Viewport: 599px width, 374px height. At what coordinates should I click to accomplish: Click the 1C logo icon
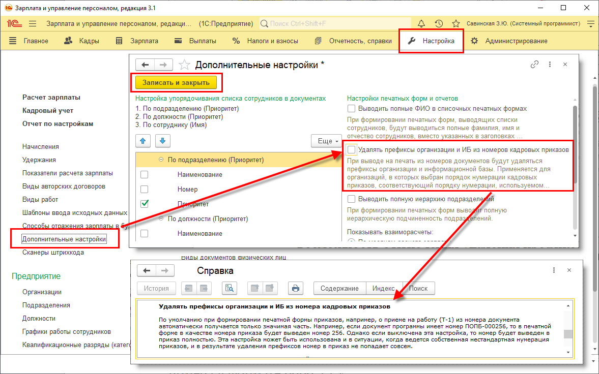coord(14,24)
